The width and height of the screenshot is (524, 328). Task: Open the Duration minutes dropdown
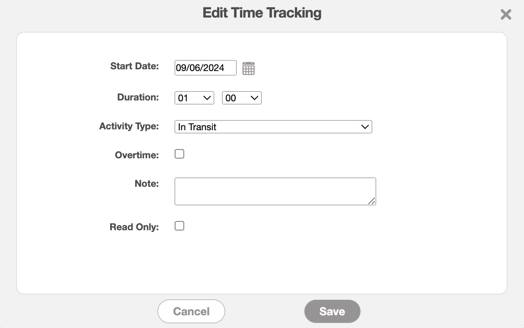click(241, 98)
